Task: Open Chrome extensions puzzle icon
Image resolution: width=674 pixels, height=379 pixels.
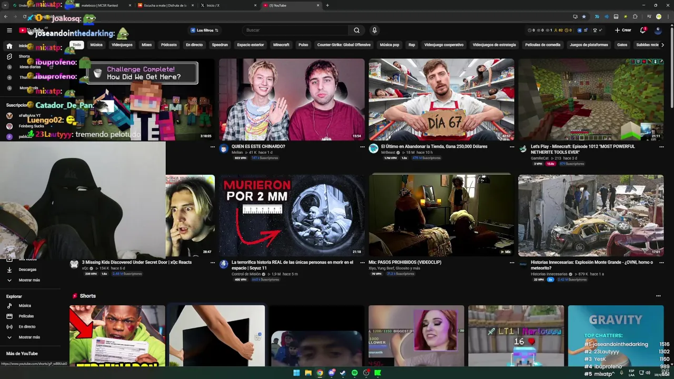Action: tap(635, 16)
